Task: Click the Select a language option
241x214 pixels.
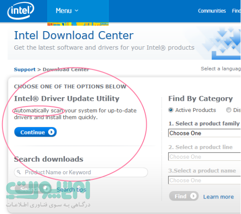Action: pyautogui.click(x=221, y=69)
